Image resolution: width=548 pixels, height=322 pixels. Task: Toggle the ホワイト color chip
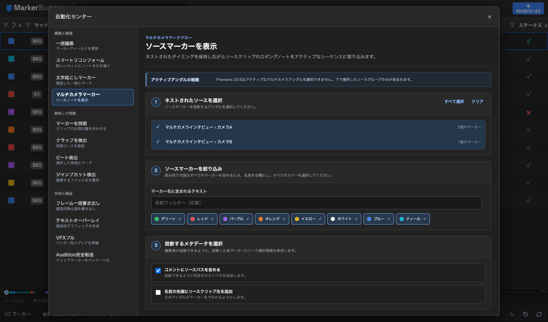(344, 219)
